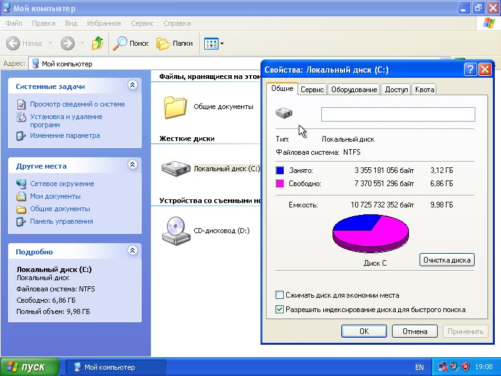Viewport: 501px width, 376px height.
Task: Click the disc-shaped tray icon
Action: click(x=455, y=367)
